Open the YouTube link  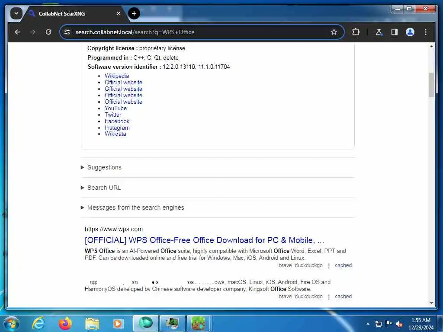[116, 108]
